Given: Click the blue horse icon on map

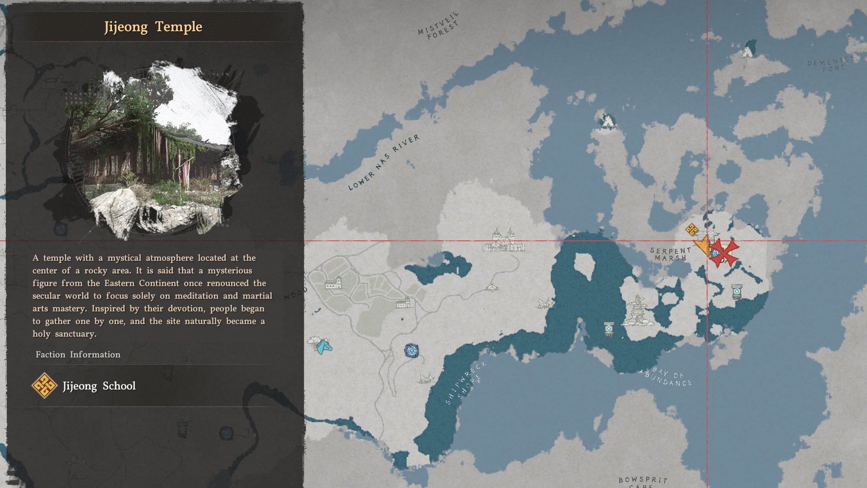Looking at the screenshot, I should pos(323,347).
